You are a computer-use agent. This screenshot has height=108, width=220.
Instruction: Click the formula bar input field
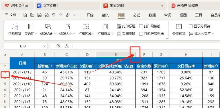[x=146, y=46]
